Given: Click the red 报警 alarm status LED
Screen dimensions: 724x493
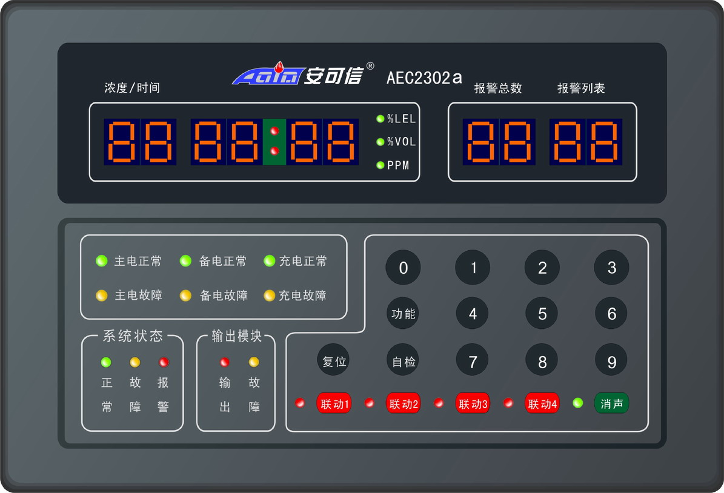Looking at the screenshot, I should (x=164, y=362).
